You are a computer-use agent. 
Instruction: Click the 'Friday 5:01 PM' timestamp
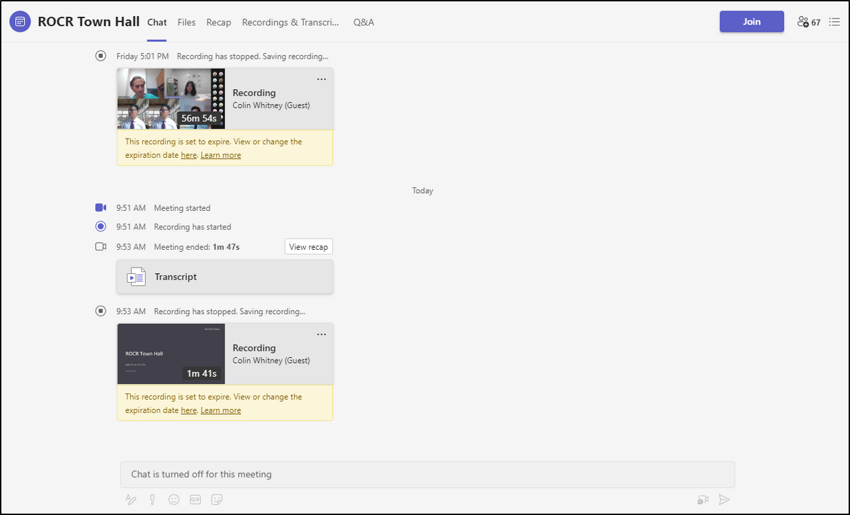(x=142, y=56)
